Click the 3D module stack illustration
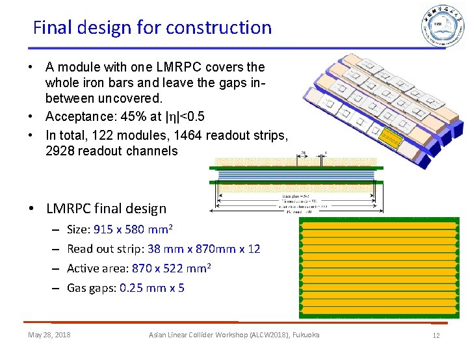468x351 pixels. coord(383,110)
